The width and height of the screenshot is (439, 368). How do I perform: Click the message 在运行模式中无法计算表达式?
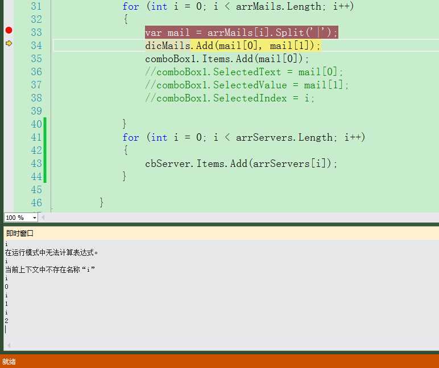point(52,252)
